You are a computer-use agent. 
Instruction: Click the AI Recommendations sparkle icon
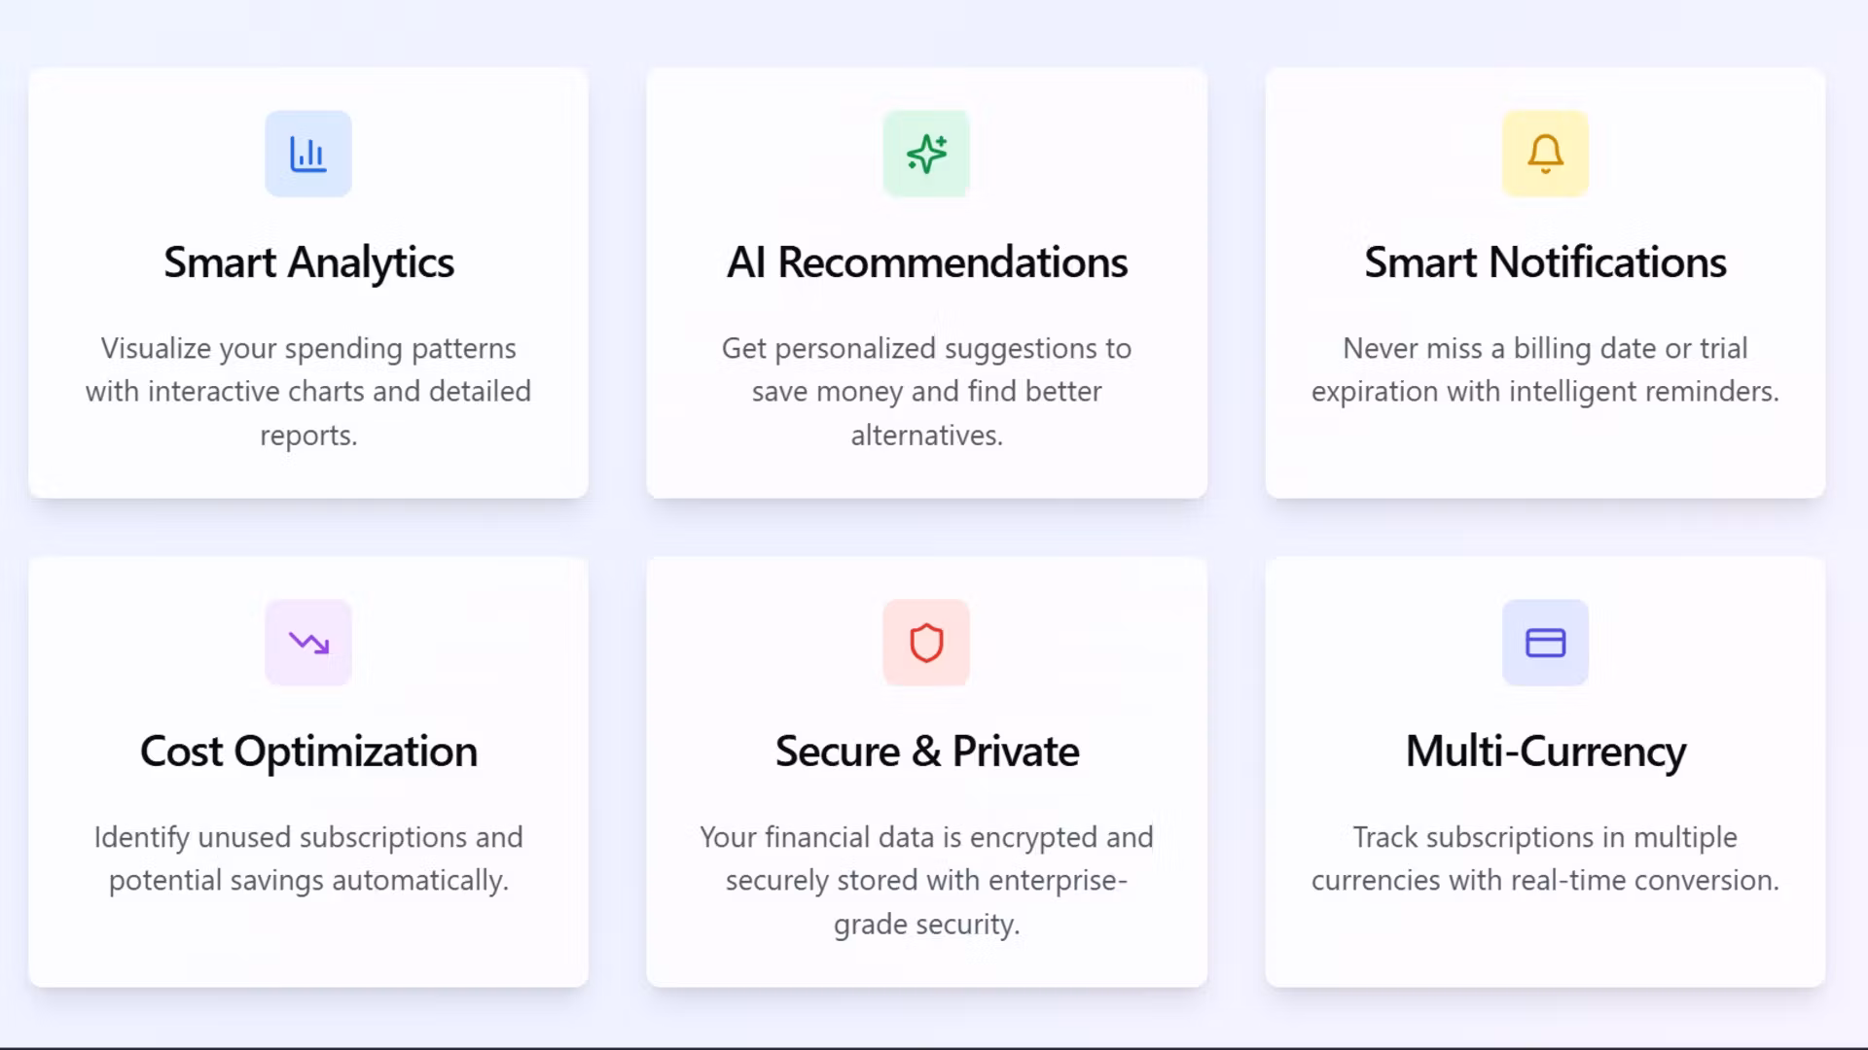point(926,154)
